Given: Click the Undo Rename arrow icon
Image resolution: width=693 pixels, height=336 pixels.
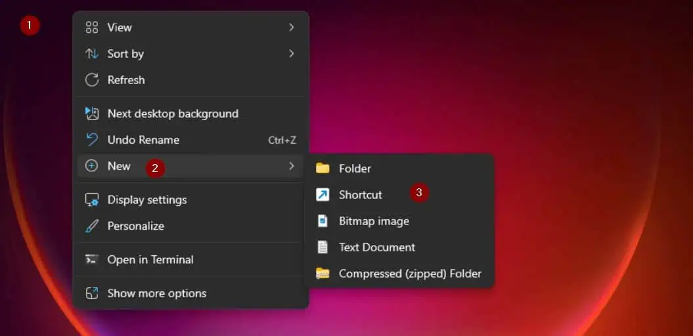Looking at the screenshot, I should (x=91, y=140).
